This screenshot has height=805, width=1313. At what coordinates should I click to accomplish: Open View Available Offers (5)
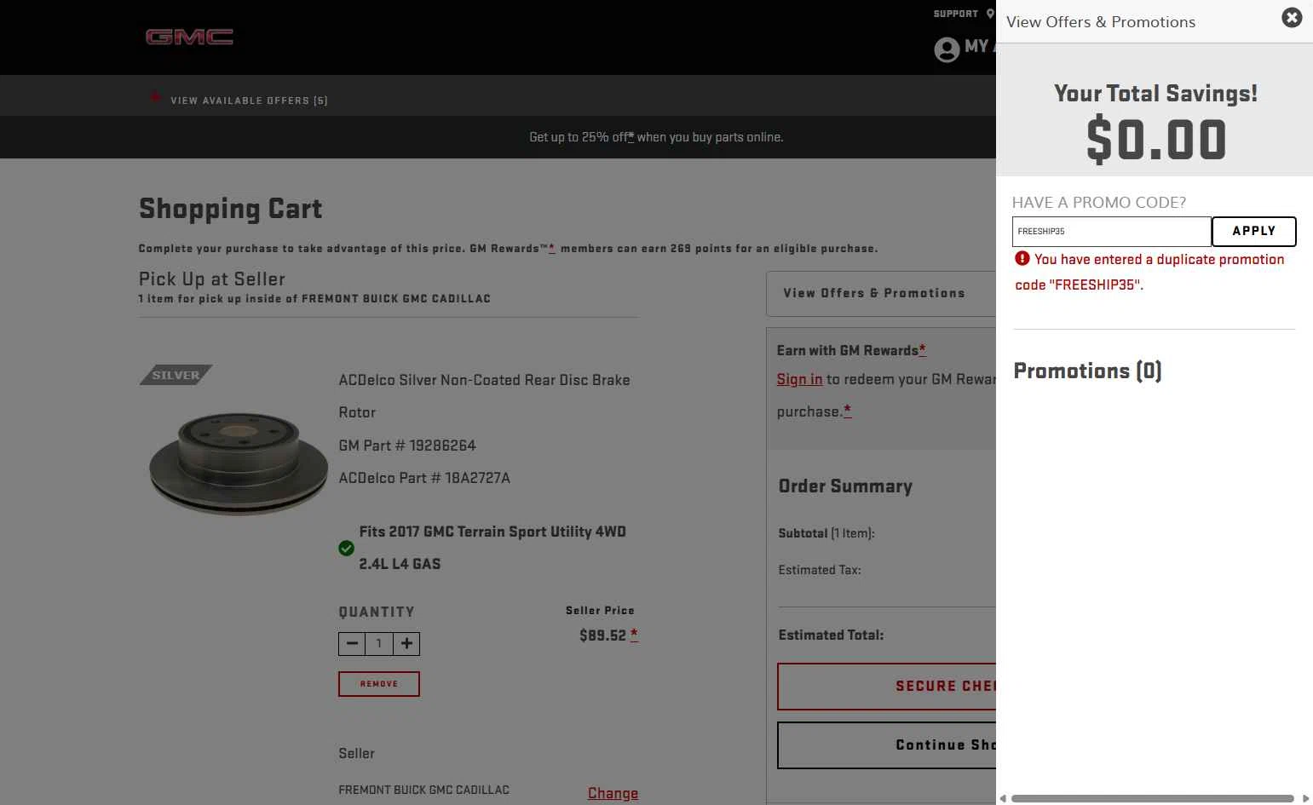[249, 101]
